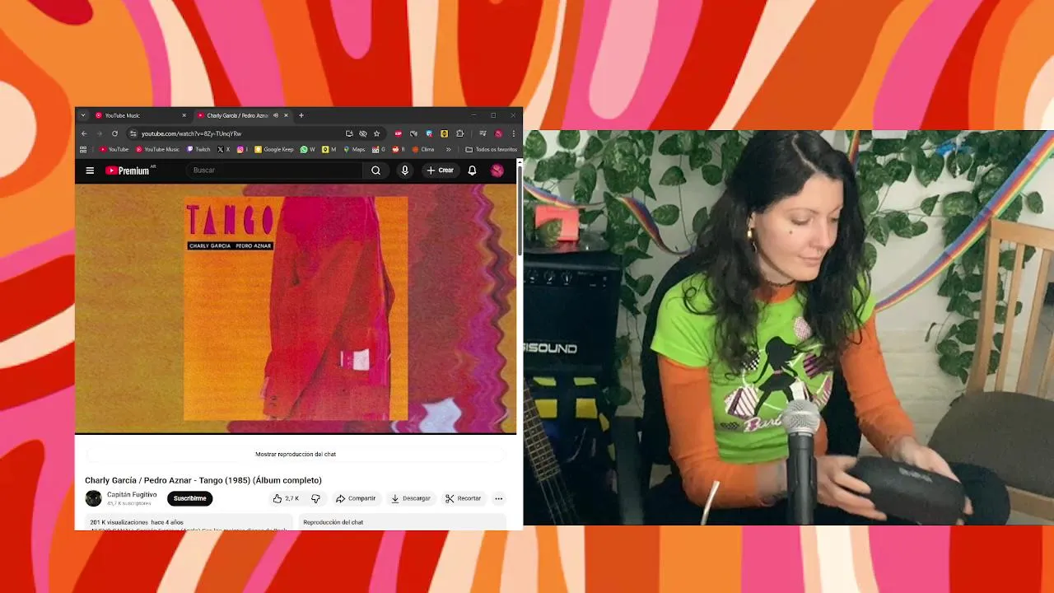Open the Maps bookmark
The height and width of the screenshot is (593, 1054).
click(x=354, y=149)
